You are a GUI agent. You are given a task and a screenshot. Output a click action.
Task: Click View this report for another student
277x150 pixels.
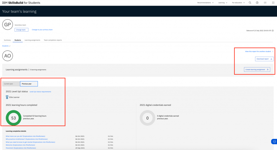coord(259,52)
